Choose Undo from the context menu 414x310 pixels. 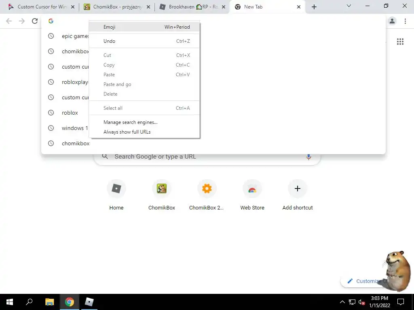(144, 41)
